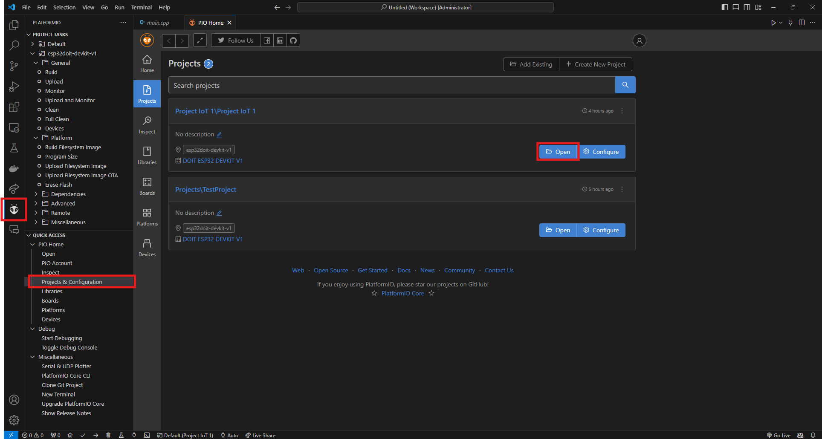822x439 pixels.
Task: Open Run and Debug view
Action: coord(14,87)
